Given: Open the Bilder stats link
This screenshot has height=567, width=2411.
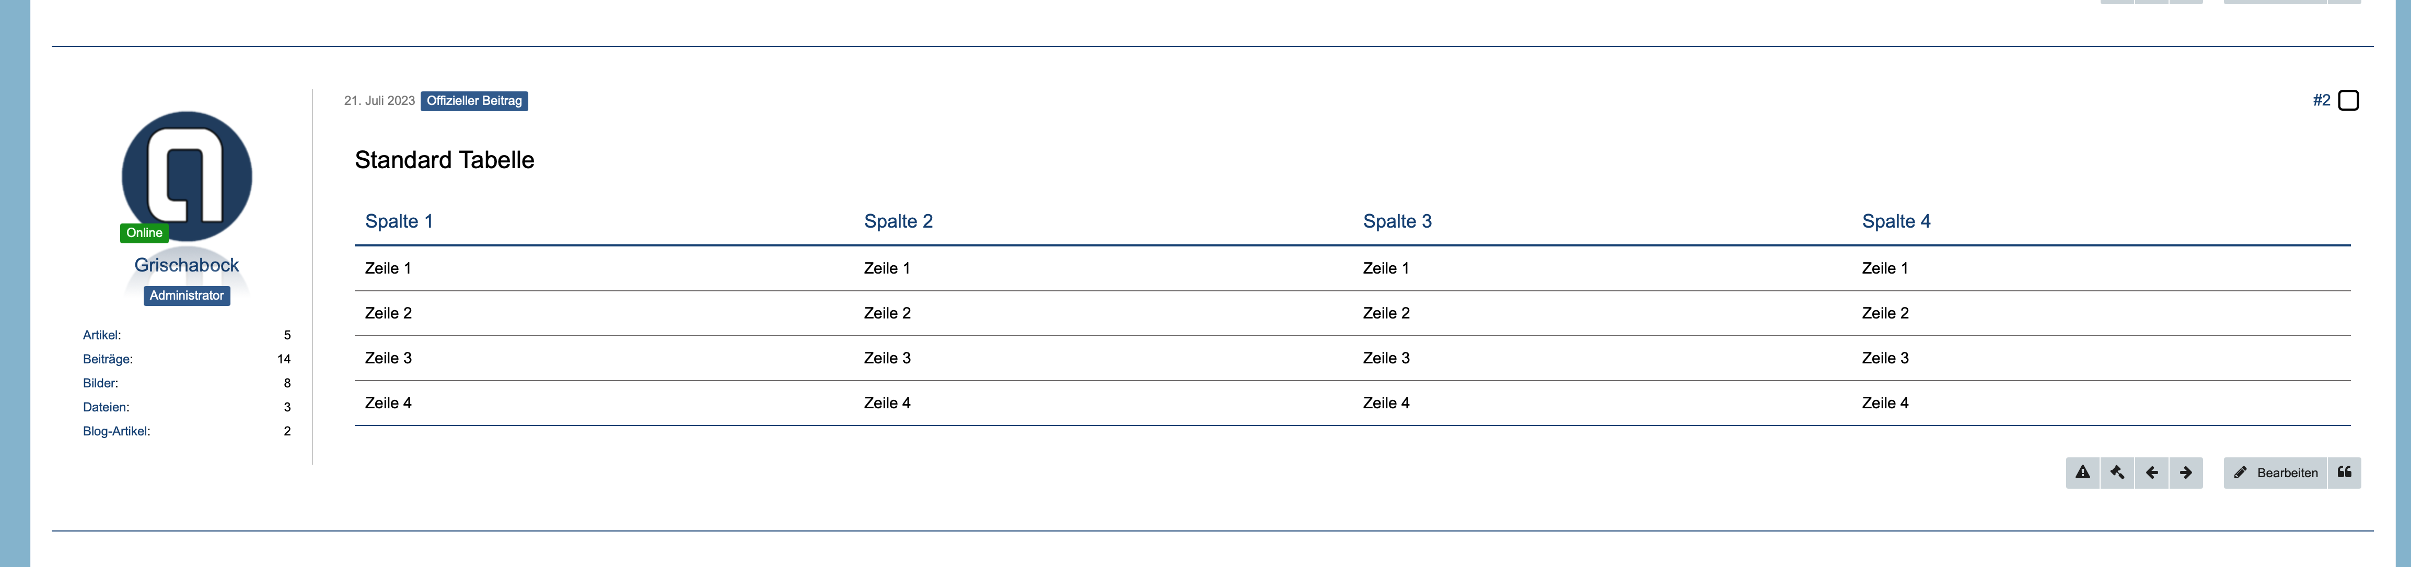Looking at the screenshot, I should [100, 383].
